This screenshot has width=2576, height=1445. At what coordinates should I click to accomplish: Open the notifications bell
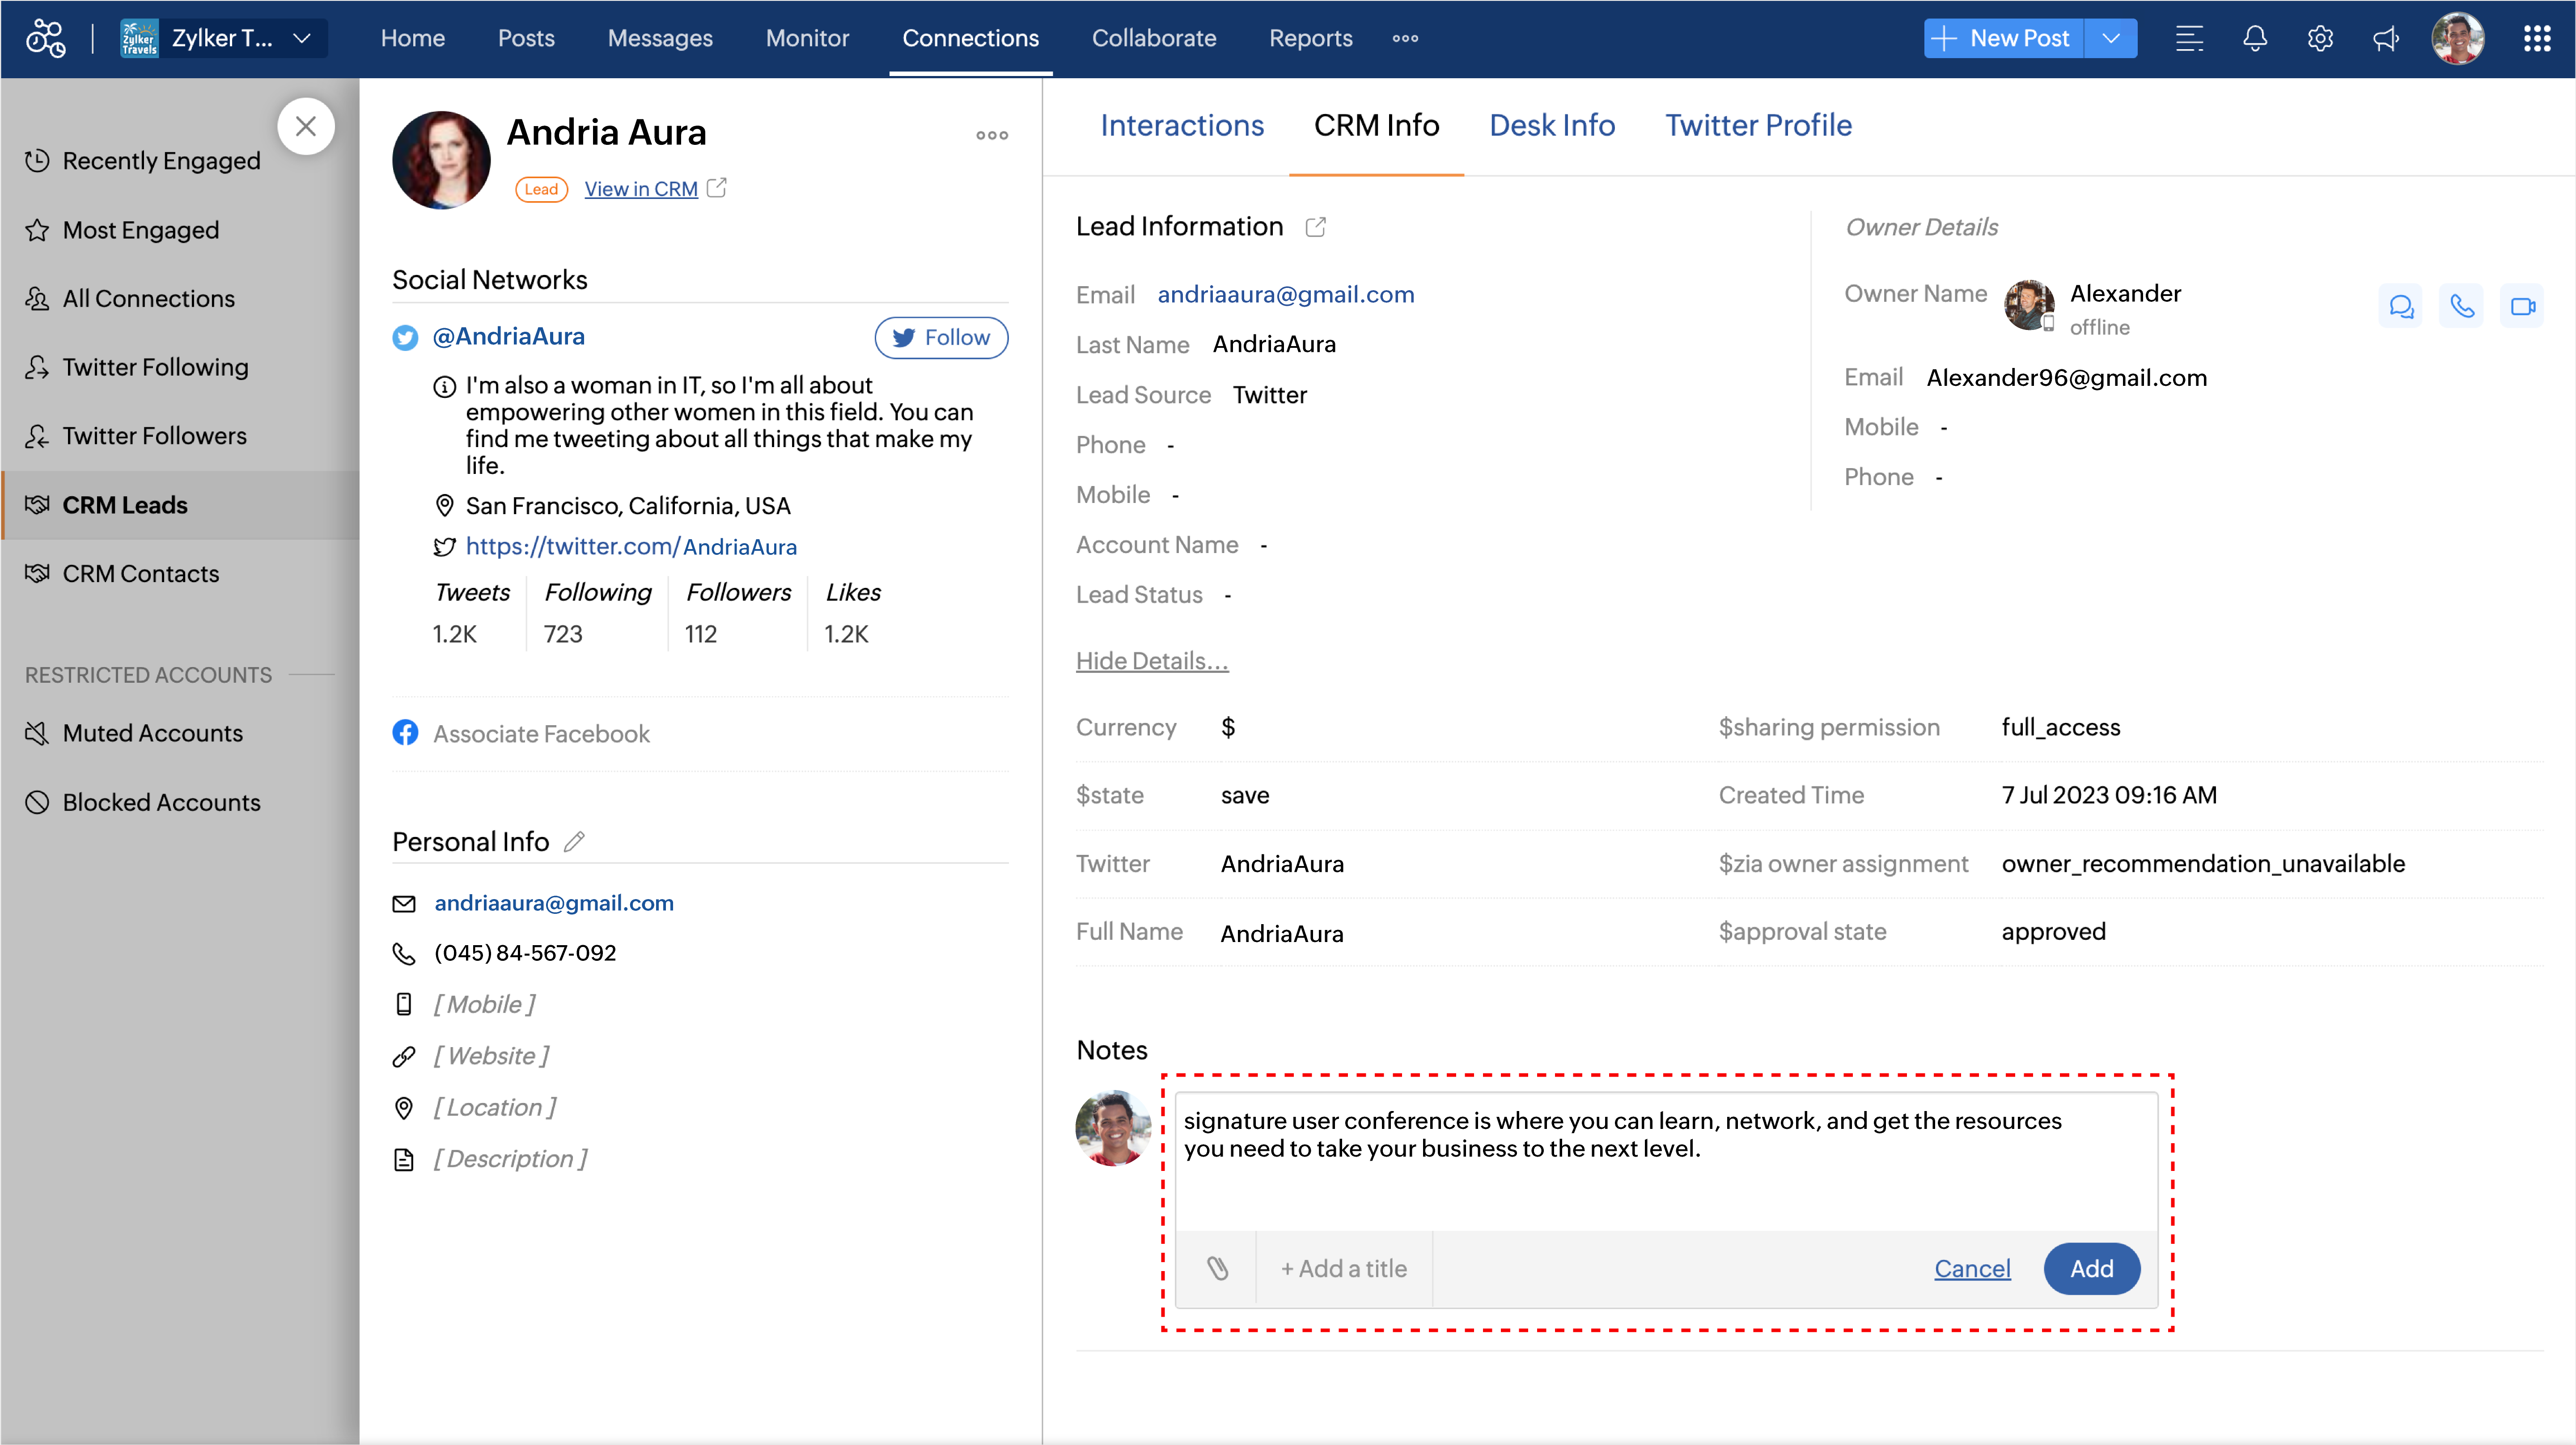[x=2254, y=39]
